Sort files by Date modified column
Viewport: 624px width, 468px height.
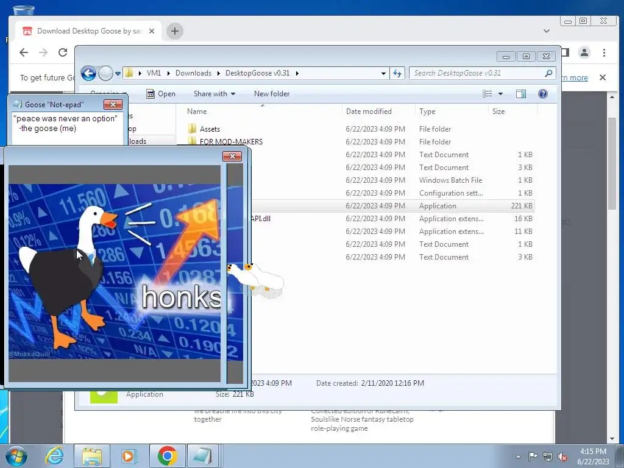(x=369, y=112)
